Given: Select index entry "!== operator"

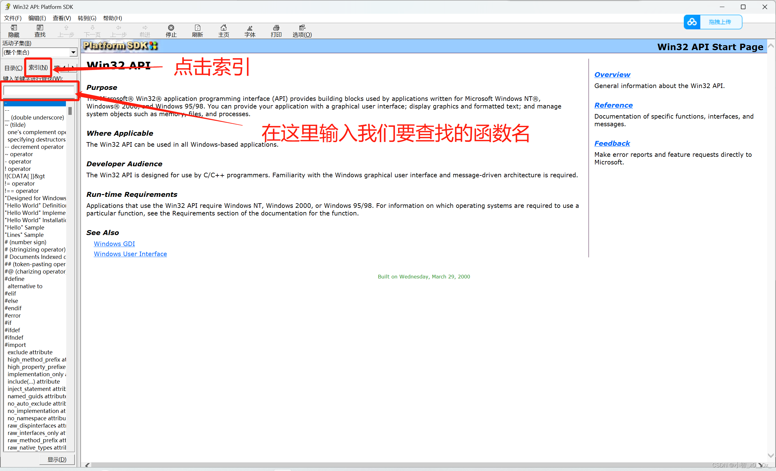Looking at the screenshot, I should click(x=21, y=191).
